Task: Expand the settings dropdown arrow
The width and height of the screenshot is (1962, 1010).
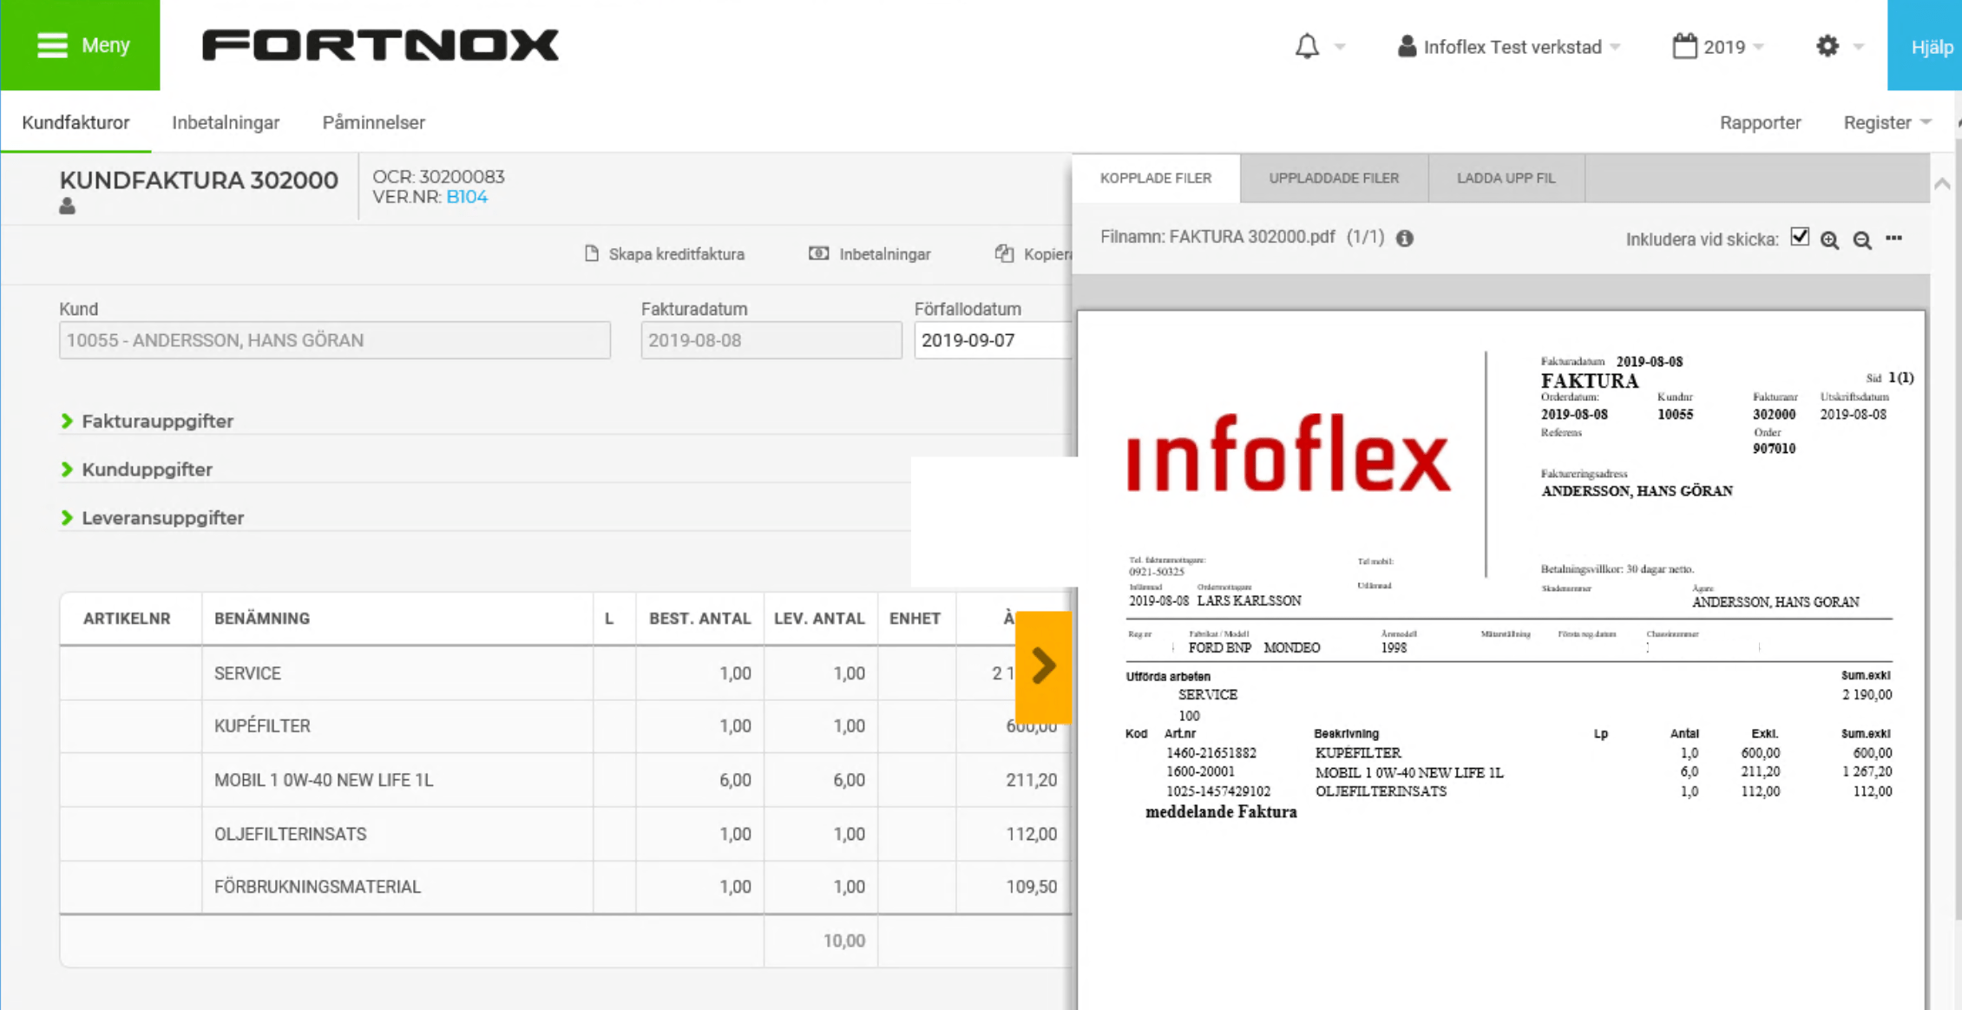Action: (1858, 47)
